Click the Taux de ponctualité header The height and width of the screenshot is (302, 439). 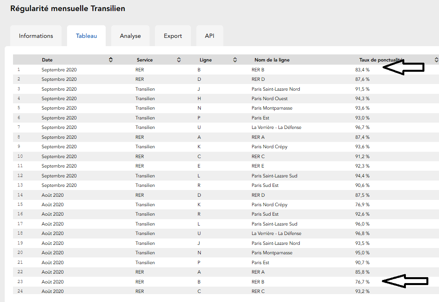point(381,60)
